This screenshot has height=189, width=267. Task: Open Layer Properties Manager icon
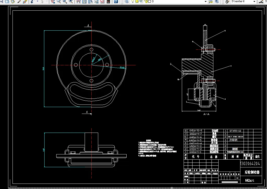tap(127, 2)
